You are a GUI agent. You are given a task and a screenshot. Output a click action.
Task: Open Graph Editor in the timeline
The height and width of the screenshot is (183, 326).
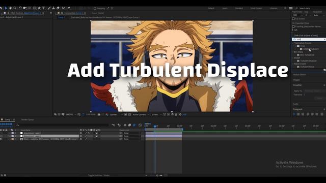140,125
